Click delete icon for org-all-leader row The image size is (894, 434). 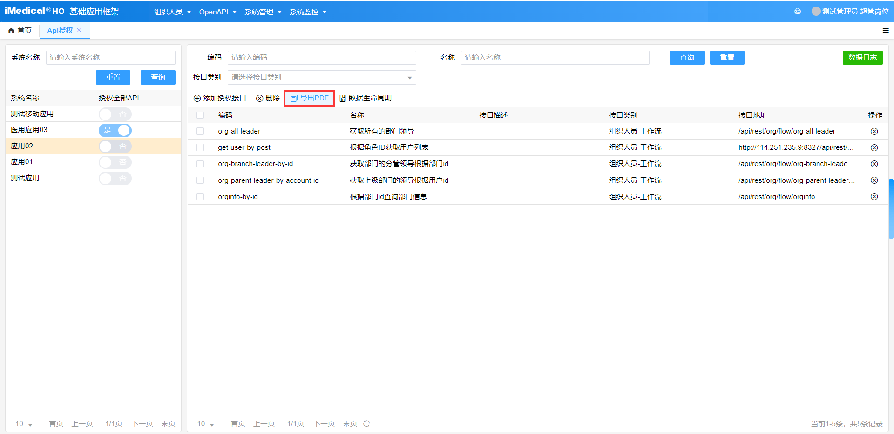874,132
